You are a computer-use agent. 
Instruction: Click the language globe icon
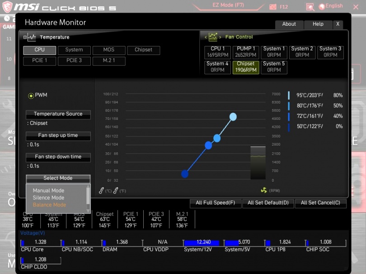(322, 6)
